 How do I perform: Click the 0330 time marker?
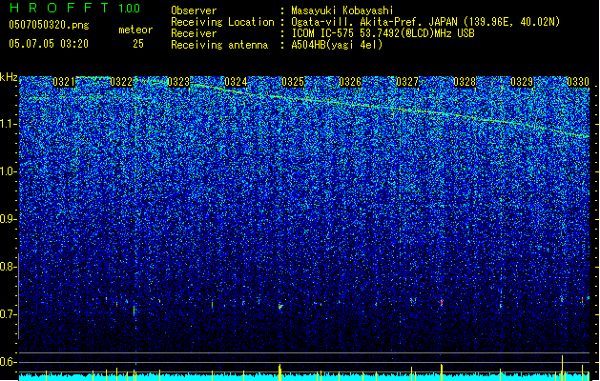click(578, 82)
